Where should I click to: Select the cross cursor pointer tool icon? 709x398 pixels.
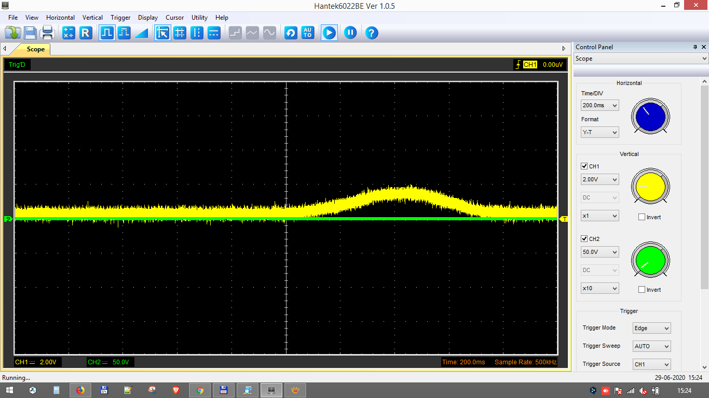[162, 33]
